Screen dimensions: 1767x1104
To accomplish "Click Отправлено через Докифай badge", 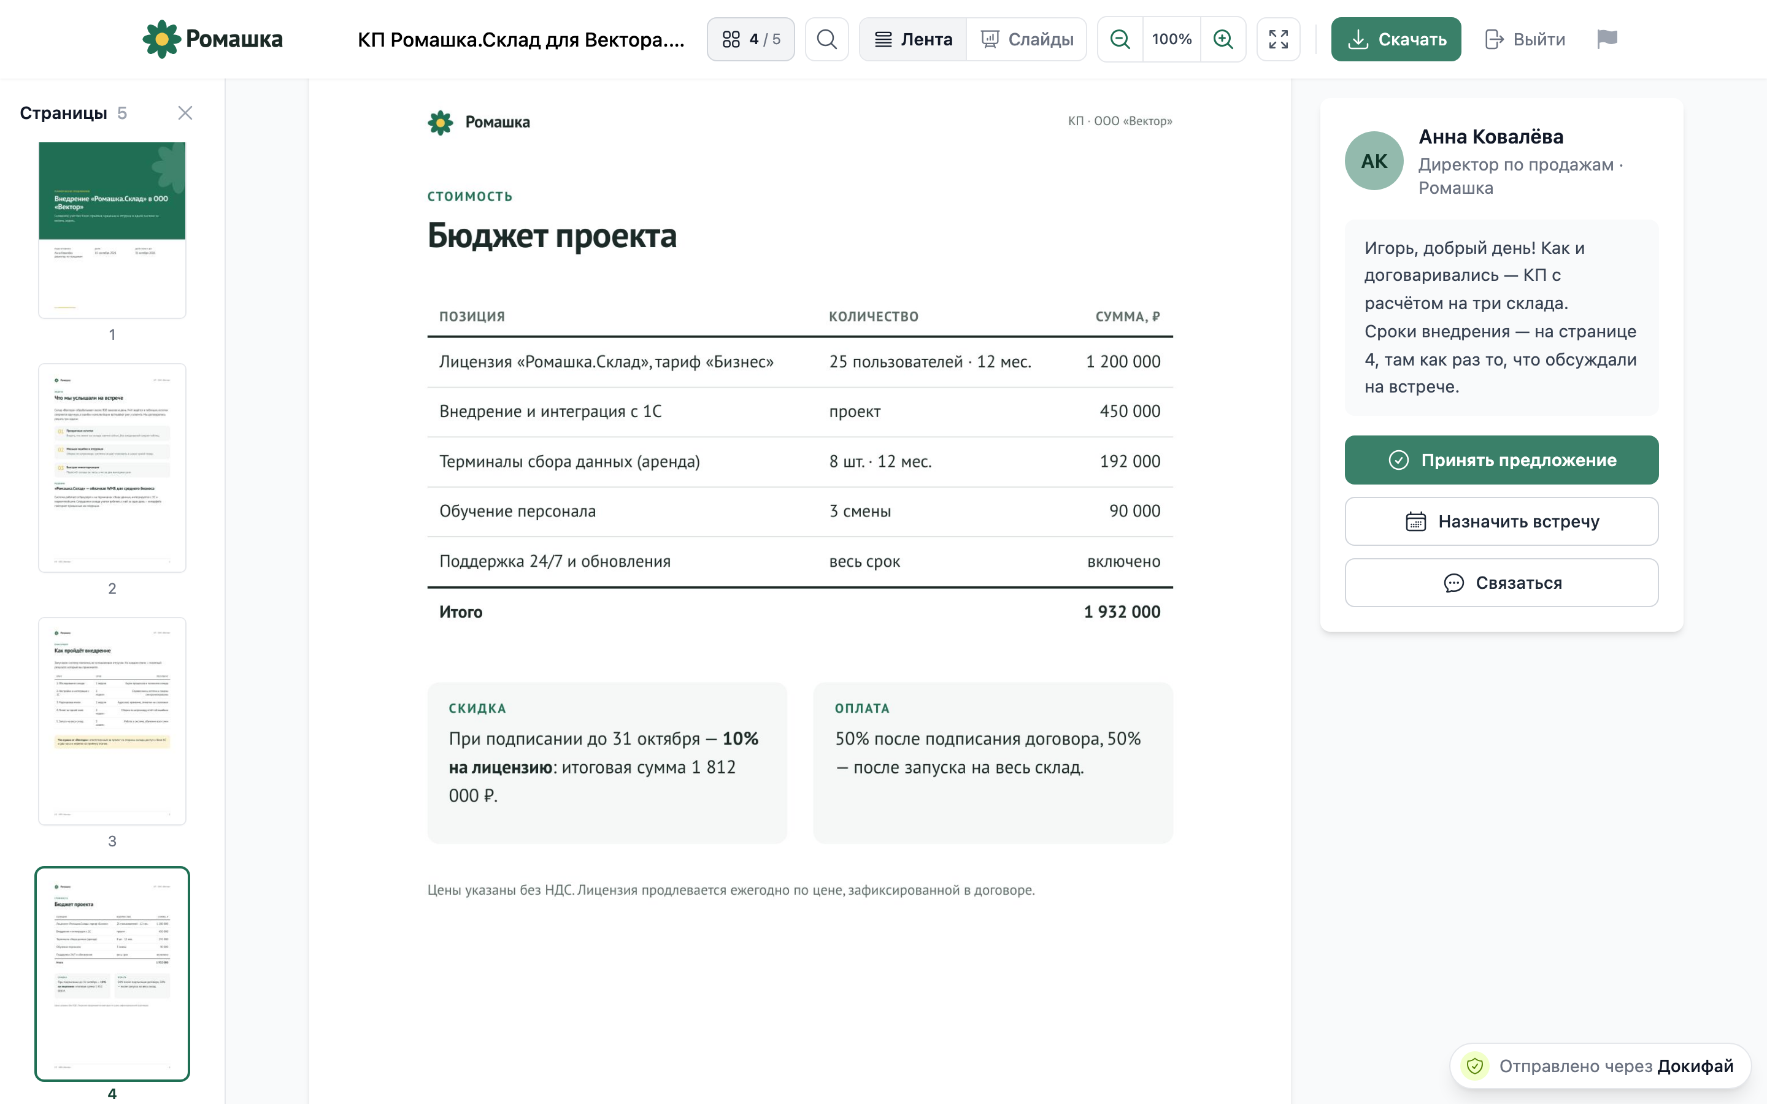I will point(1601,1066).
